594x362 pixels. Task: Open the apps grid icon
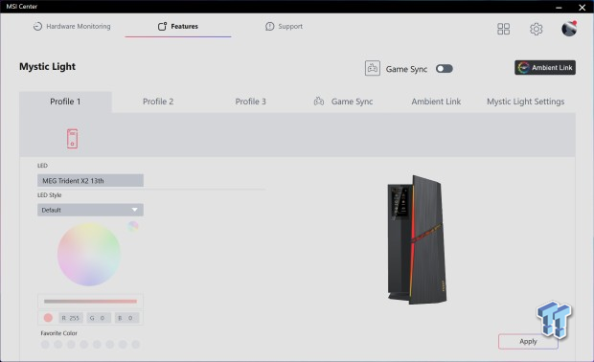[x=503, y=29]
